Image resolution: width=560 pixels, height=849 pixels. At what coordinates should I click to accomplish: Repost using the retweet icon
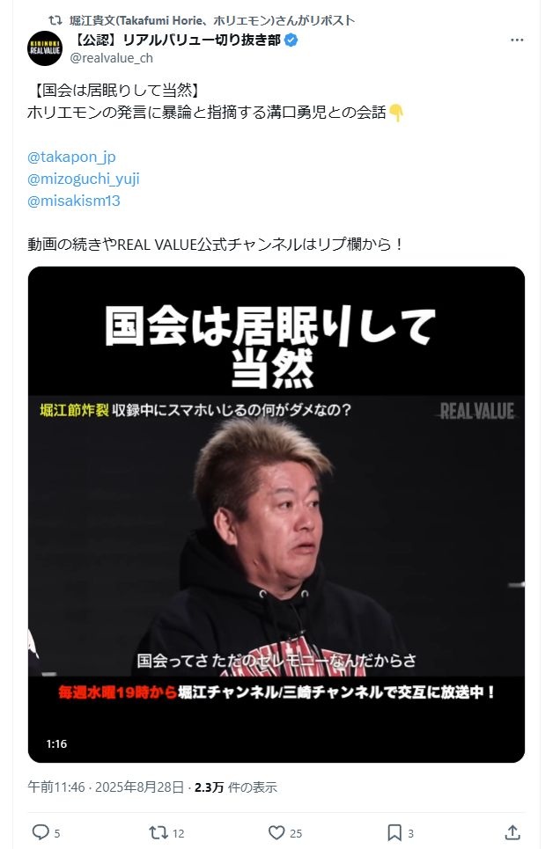pyautogui.click(x=158, y=831)
